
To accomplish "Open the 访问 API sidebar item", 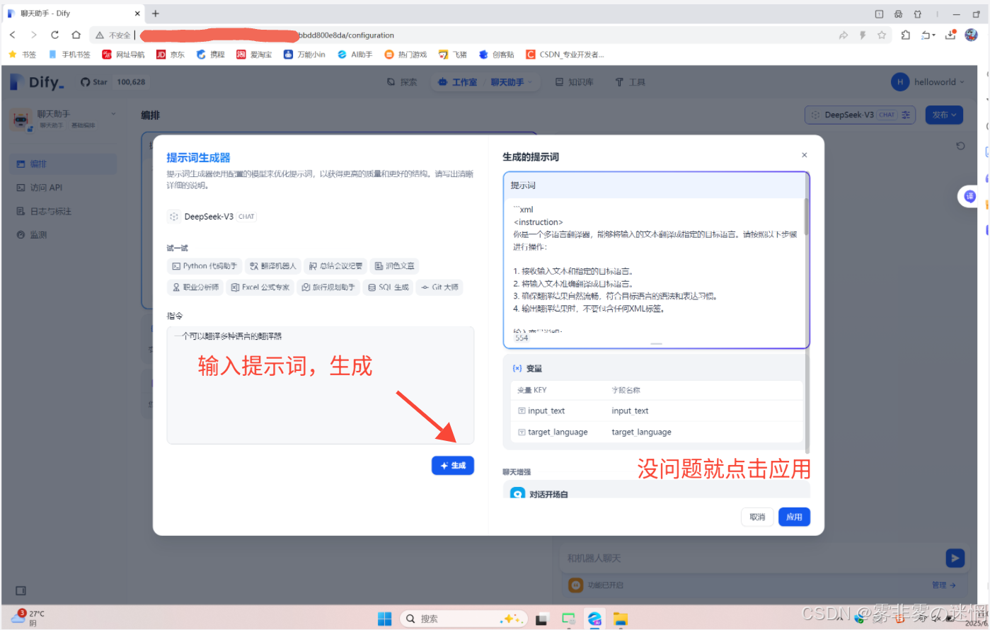I will tap(64, 188).
